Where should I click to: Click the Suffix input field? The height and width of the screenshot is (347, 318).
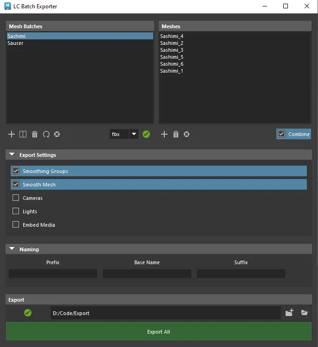pyautogui.click(x=241, y=273)
